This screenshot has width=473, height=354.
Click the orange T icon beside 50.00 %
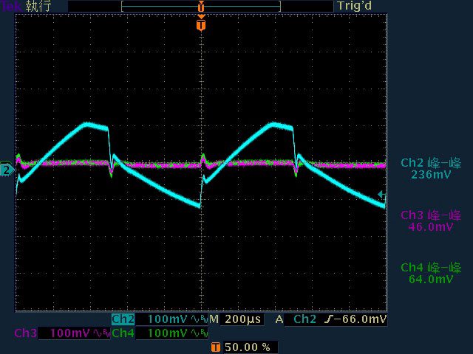[x=215, y=347]
